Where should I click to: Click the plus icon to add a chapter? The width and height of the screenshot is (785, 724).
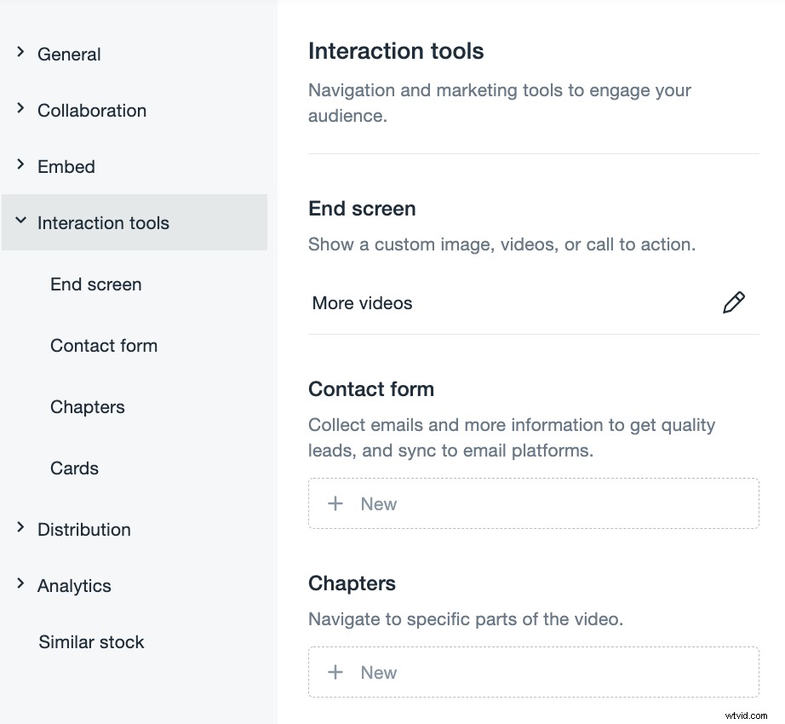[x=336, y=672]
